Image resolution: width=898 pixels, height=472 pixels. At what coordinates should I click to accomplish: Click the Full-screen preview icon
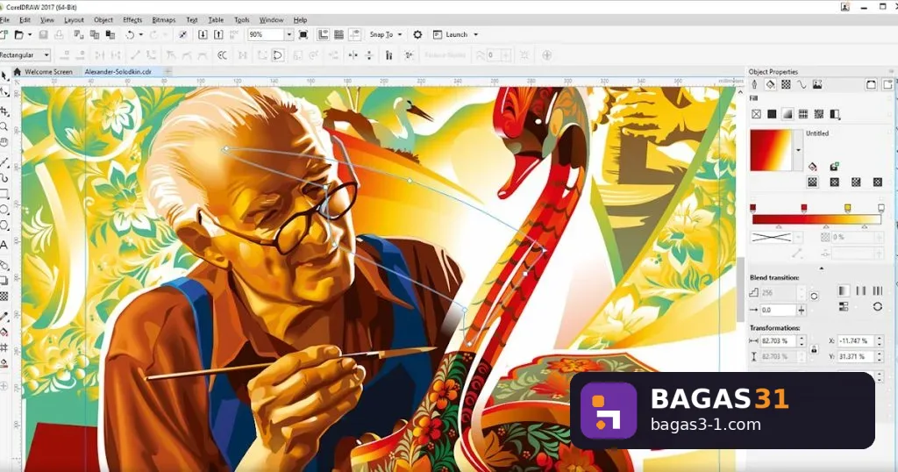303,35
